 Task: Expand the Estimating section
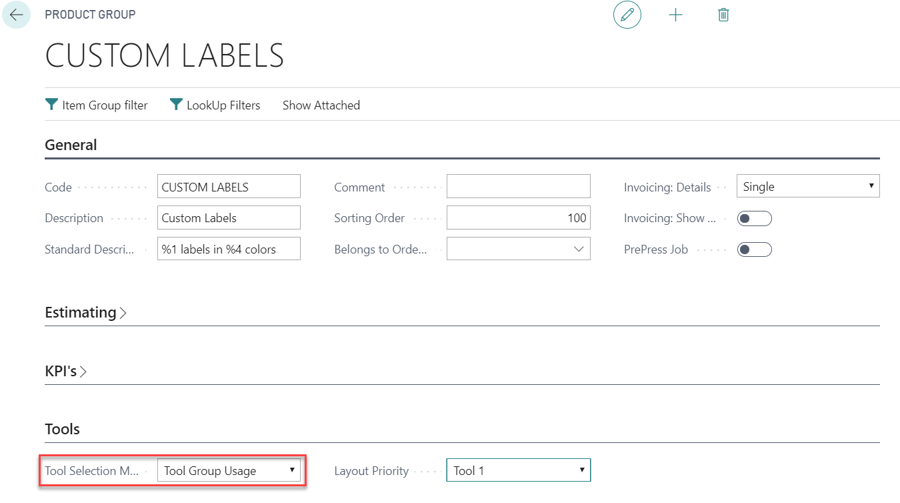pyautogui.click(x=81, y=312)
